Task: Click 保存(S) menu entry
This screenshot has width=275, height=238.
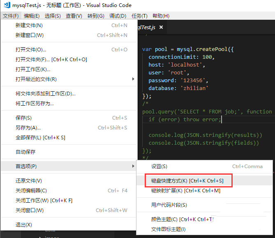Action: click(x=69, y=118)
